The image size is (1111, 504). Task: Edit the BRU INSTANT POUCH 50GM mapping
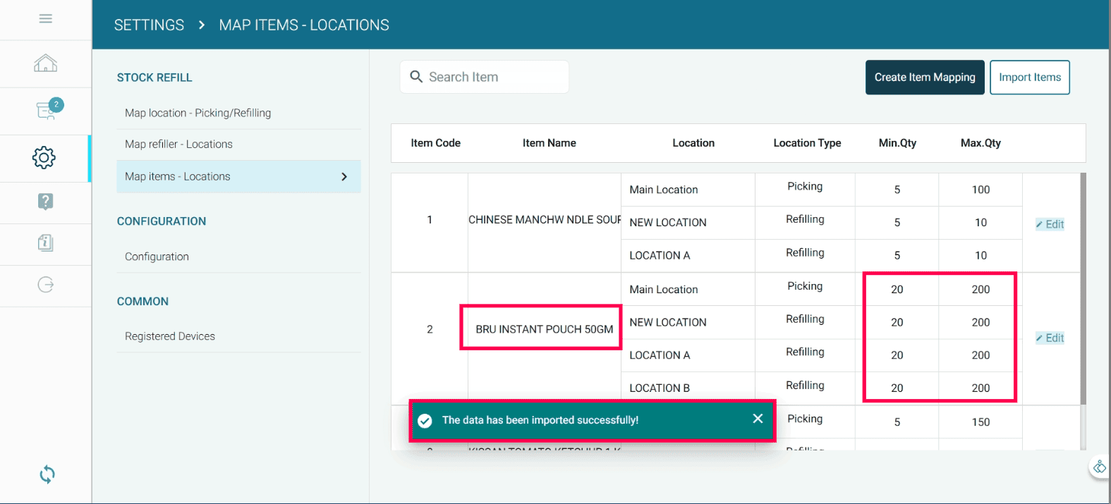[x=1050, y=338]
